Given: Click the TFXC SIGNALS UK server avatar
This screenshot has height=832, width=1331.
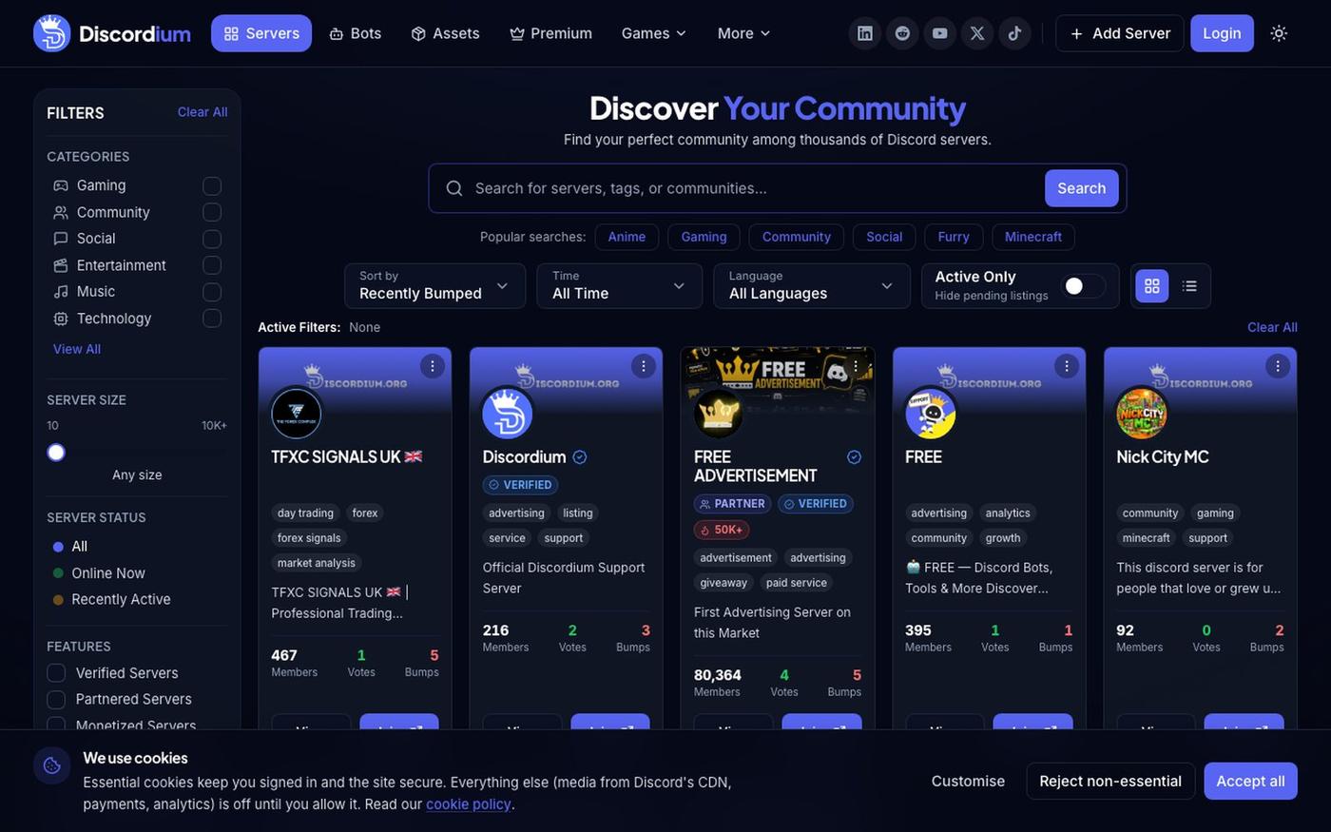Looking at the screenshot, I should click(297, 414).
